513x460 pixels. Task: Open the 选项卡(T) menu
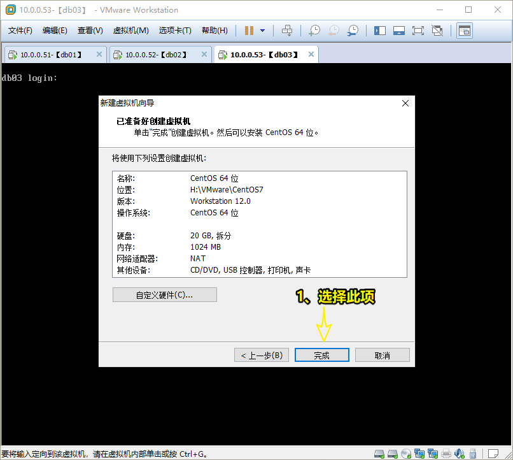click(176, 31)
